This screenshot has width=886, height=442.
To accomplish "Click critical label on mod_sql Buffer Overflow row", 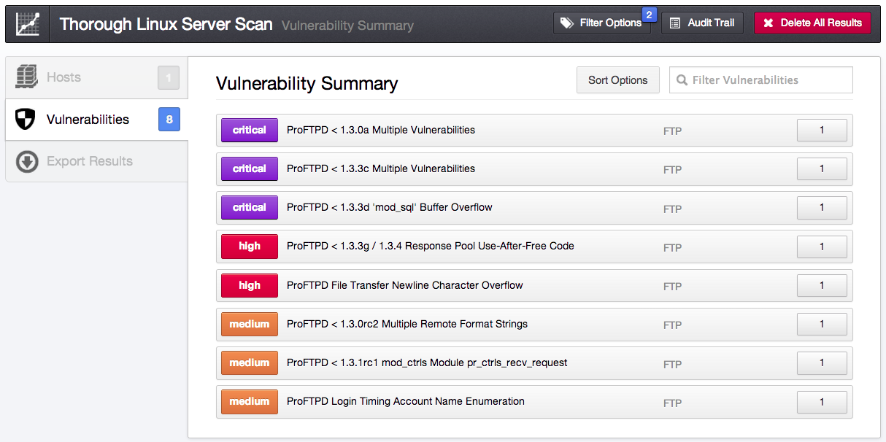I will (x=250, y=208).
